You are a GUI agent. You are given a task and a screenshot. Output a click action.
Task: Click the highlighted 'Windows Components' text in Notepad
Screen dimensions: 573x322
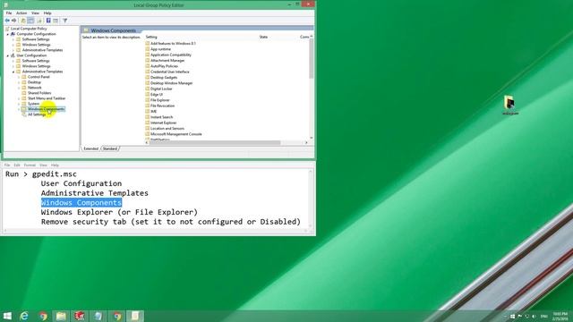[81, 203]
